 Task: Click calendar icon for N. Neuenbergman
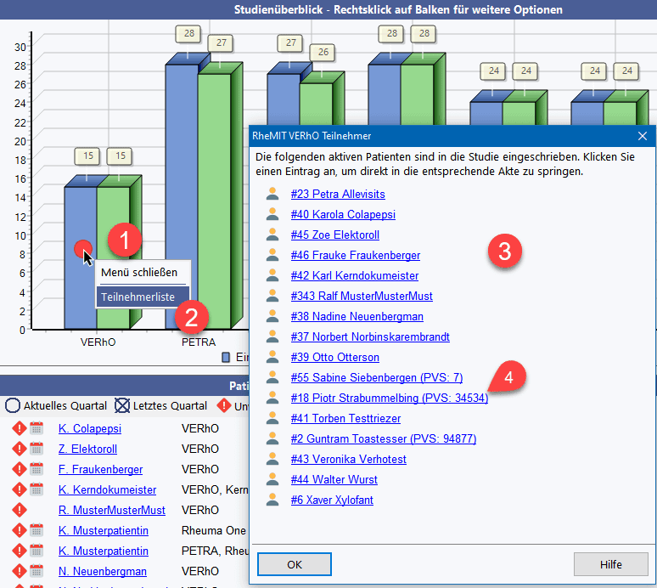(36, 572)
